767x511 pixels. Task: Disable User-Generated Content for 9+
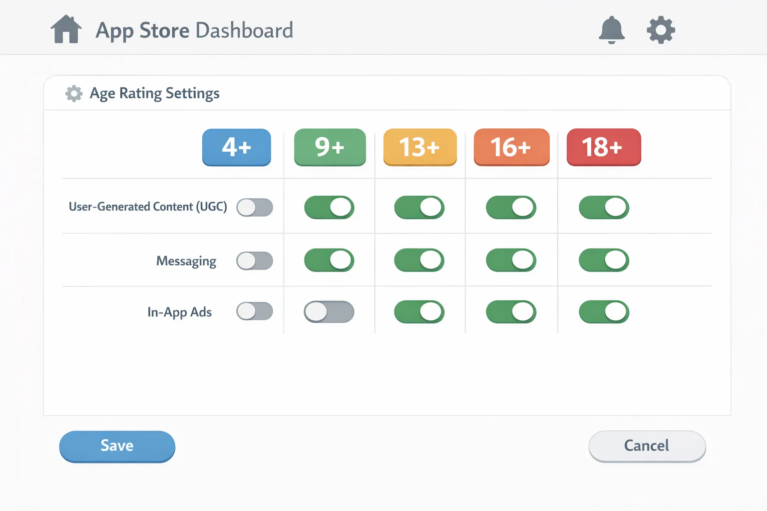[x=329, y=207]
